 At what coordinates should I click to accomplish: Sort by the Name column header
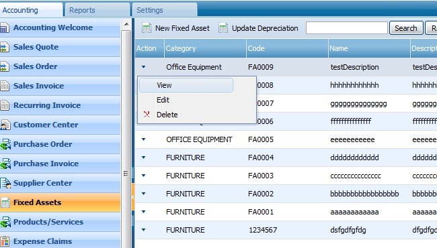click(x=369, y=48)
